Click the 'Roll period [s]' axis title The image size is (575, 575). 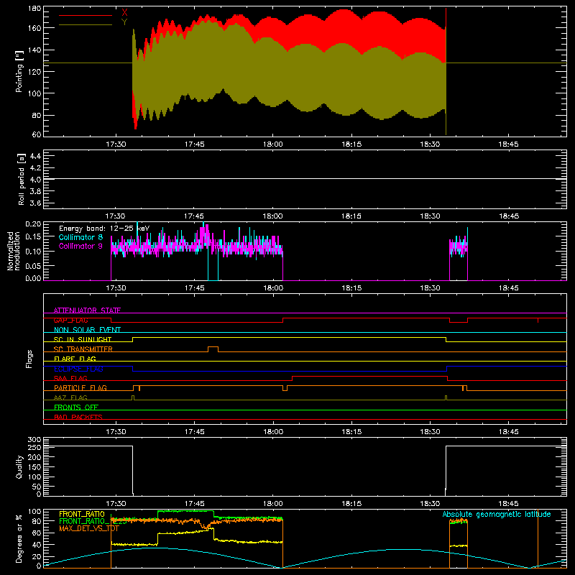[x=22, y=179]
